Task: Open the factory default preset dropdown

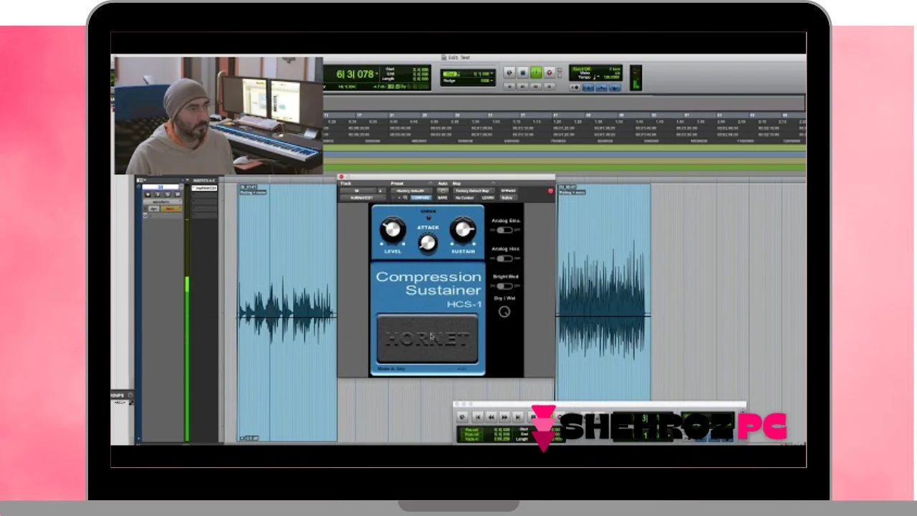Action: tap(411, 191)
